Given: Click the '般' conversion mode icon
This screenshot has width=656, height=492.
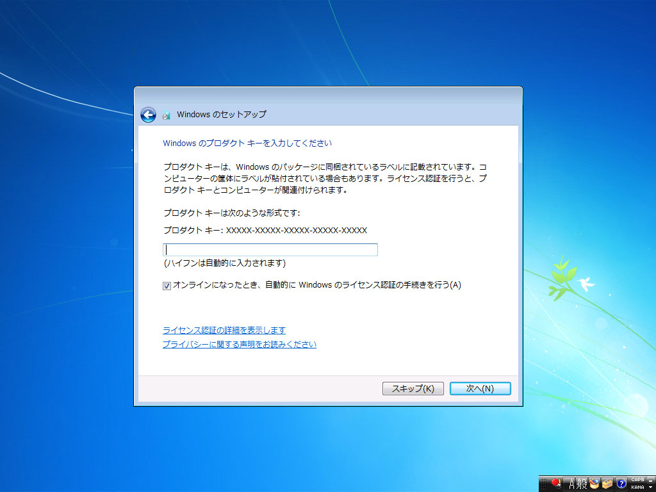Looking at the screenshot, I should [582, 484].
